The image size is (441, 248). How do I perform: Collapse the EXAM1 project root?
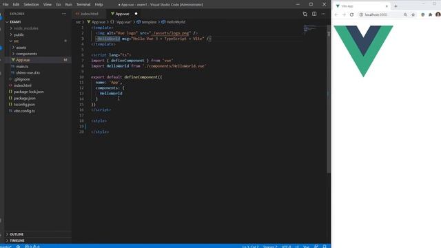(38, 22)
